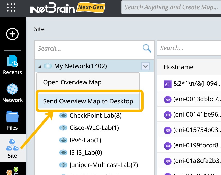Select the (eni-015754b03.. device row
The image size is (221, 175).
click(189, 130)
